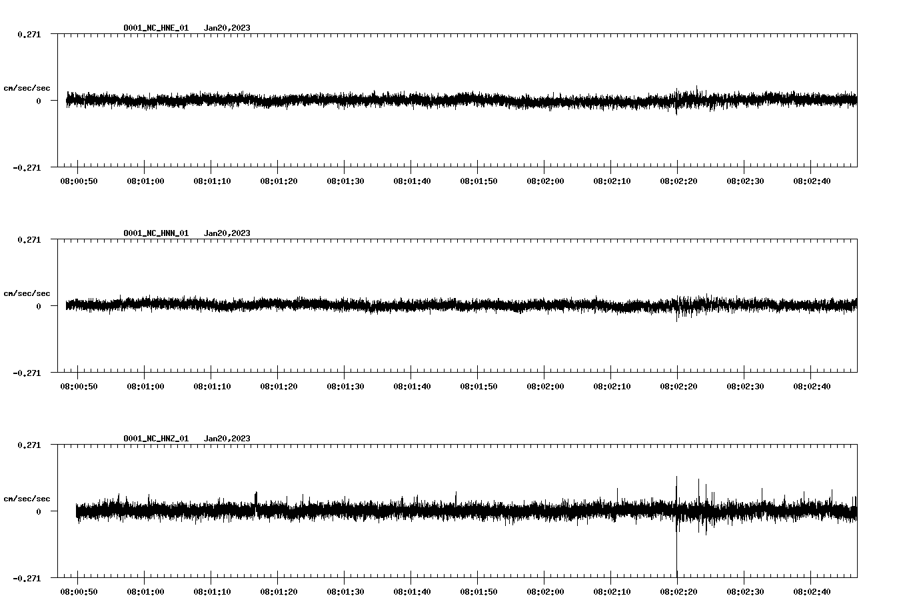This screenshot has height=616, width=905.
Task: Click the 08:02:40 time label under HNZ plot
Action: [812, 591]
